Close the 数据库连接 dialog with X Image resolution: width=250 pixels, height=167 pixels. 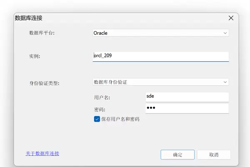[231, 18]
